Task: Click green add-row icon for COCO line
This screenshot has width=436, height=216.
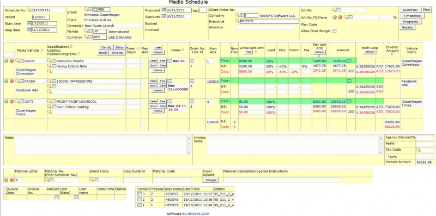Action: (x=7, y=61)
